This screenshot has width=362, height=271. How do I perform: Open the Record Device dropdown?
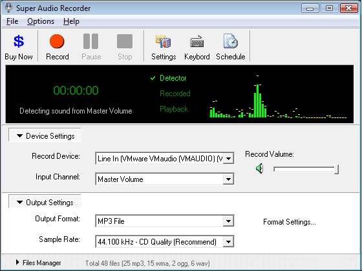coord(165,158)
